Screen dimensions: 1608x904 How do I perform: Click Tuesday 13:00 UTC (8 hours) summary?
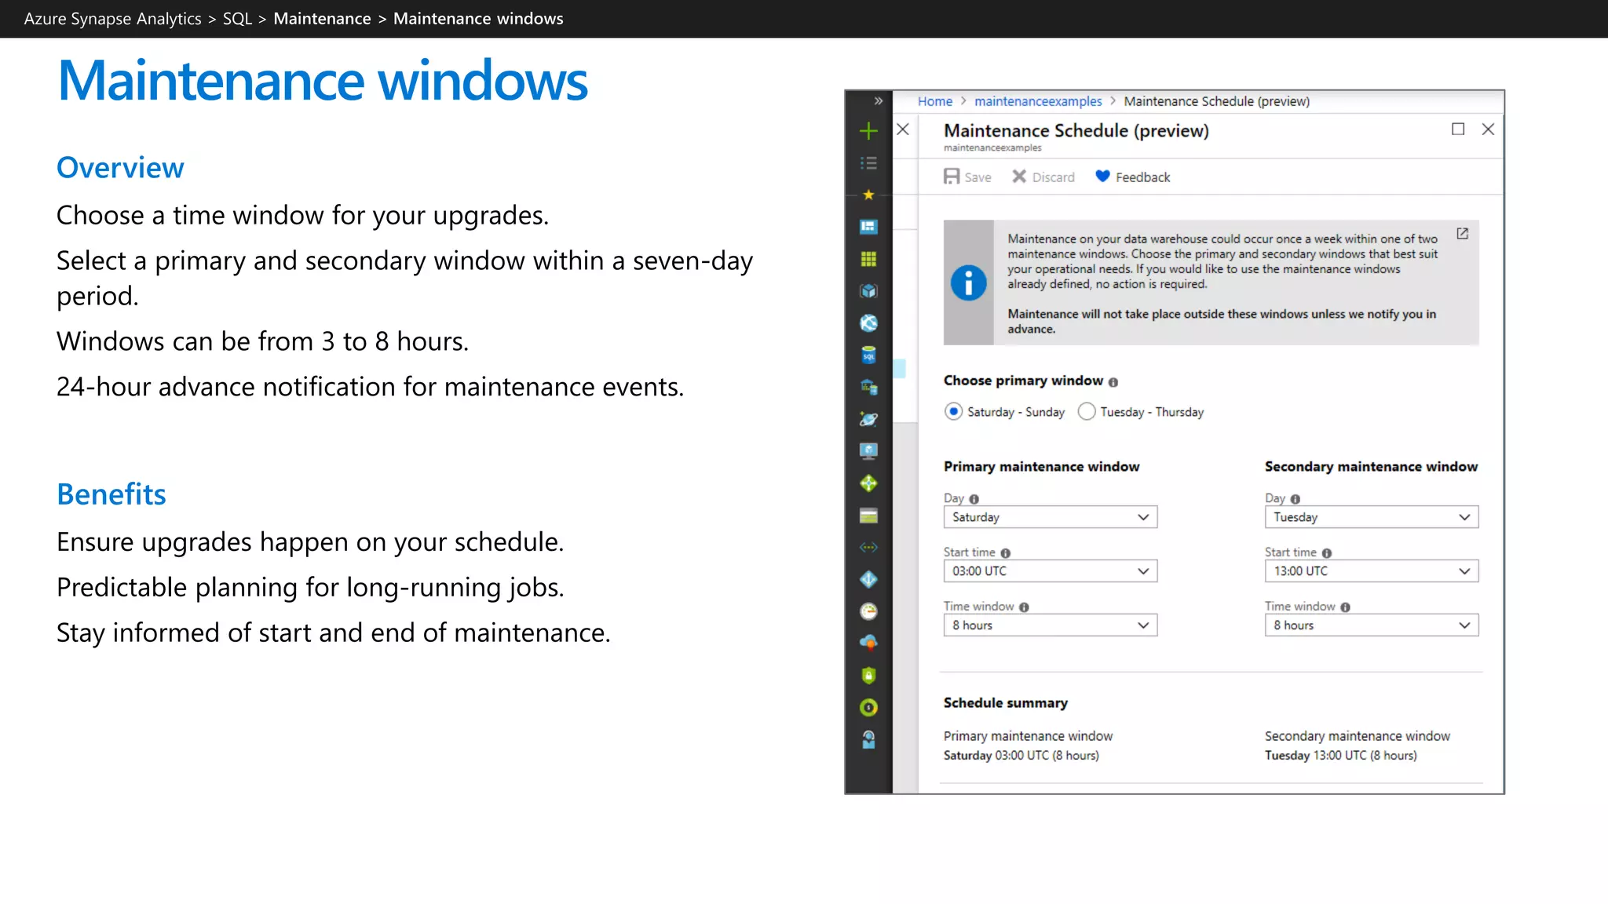tap(1340, 756)
